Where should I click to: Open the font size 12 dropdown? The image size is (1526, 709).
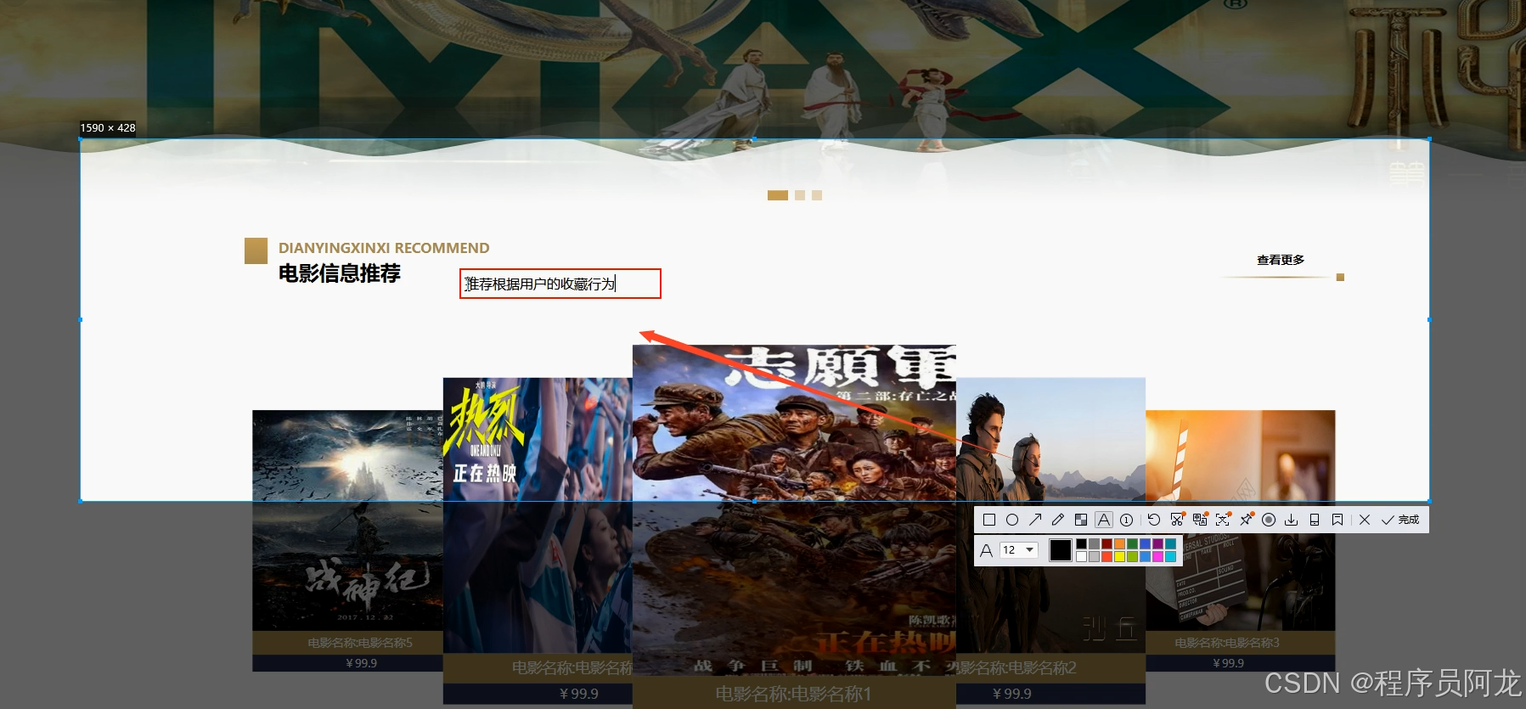[x=1019, y=550]
